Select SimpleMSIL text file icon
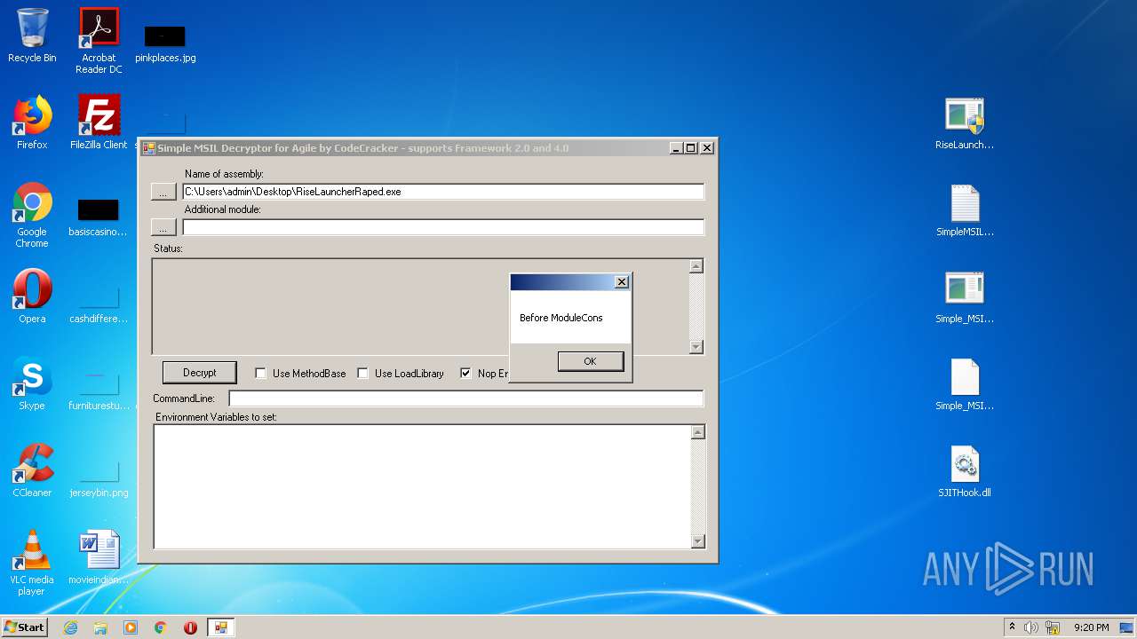This screenshot has width=1137, height=639. 965,209
